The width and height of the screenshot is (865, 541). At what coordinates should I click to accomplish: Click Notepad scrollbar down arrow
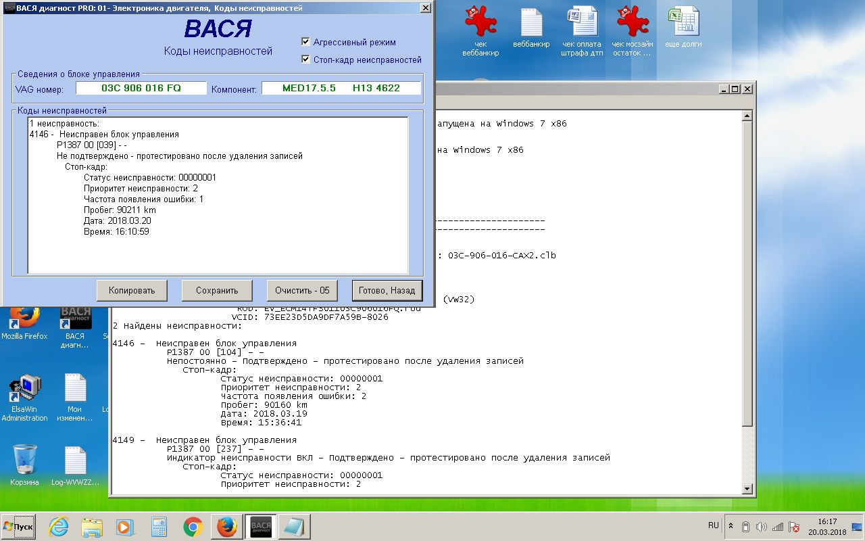pos(747,488)
